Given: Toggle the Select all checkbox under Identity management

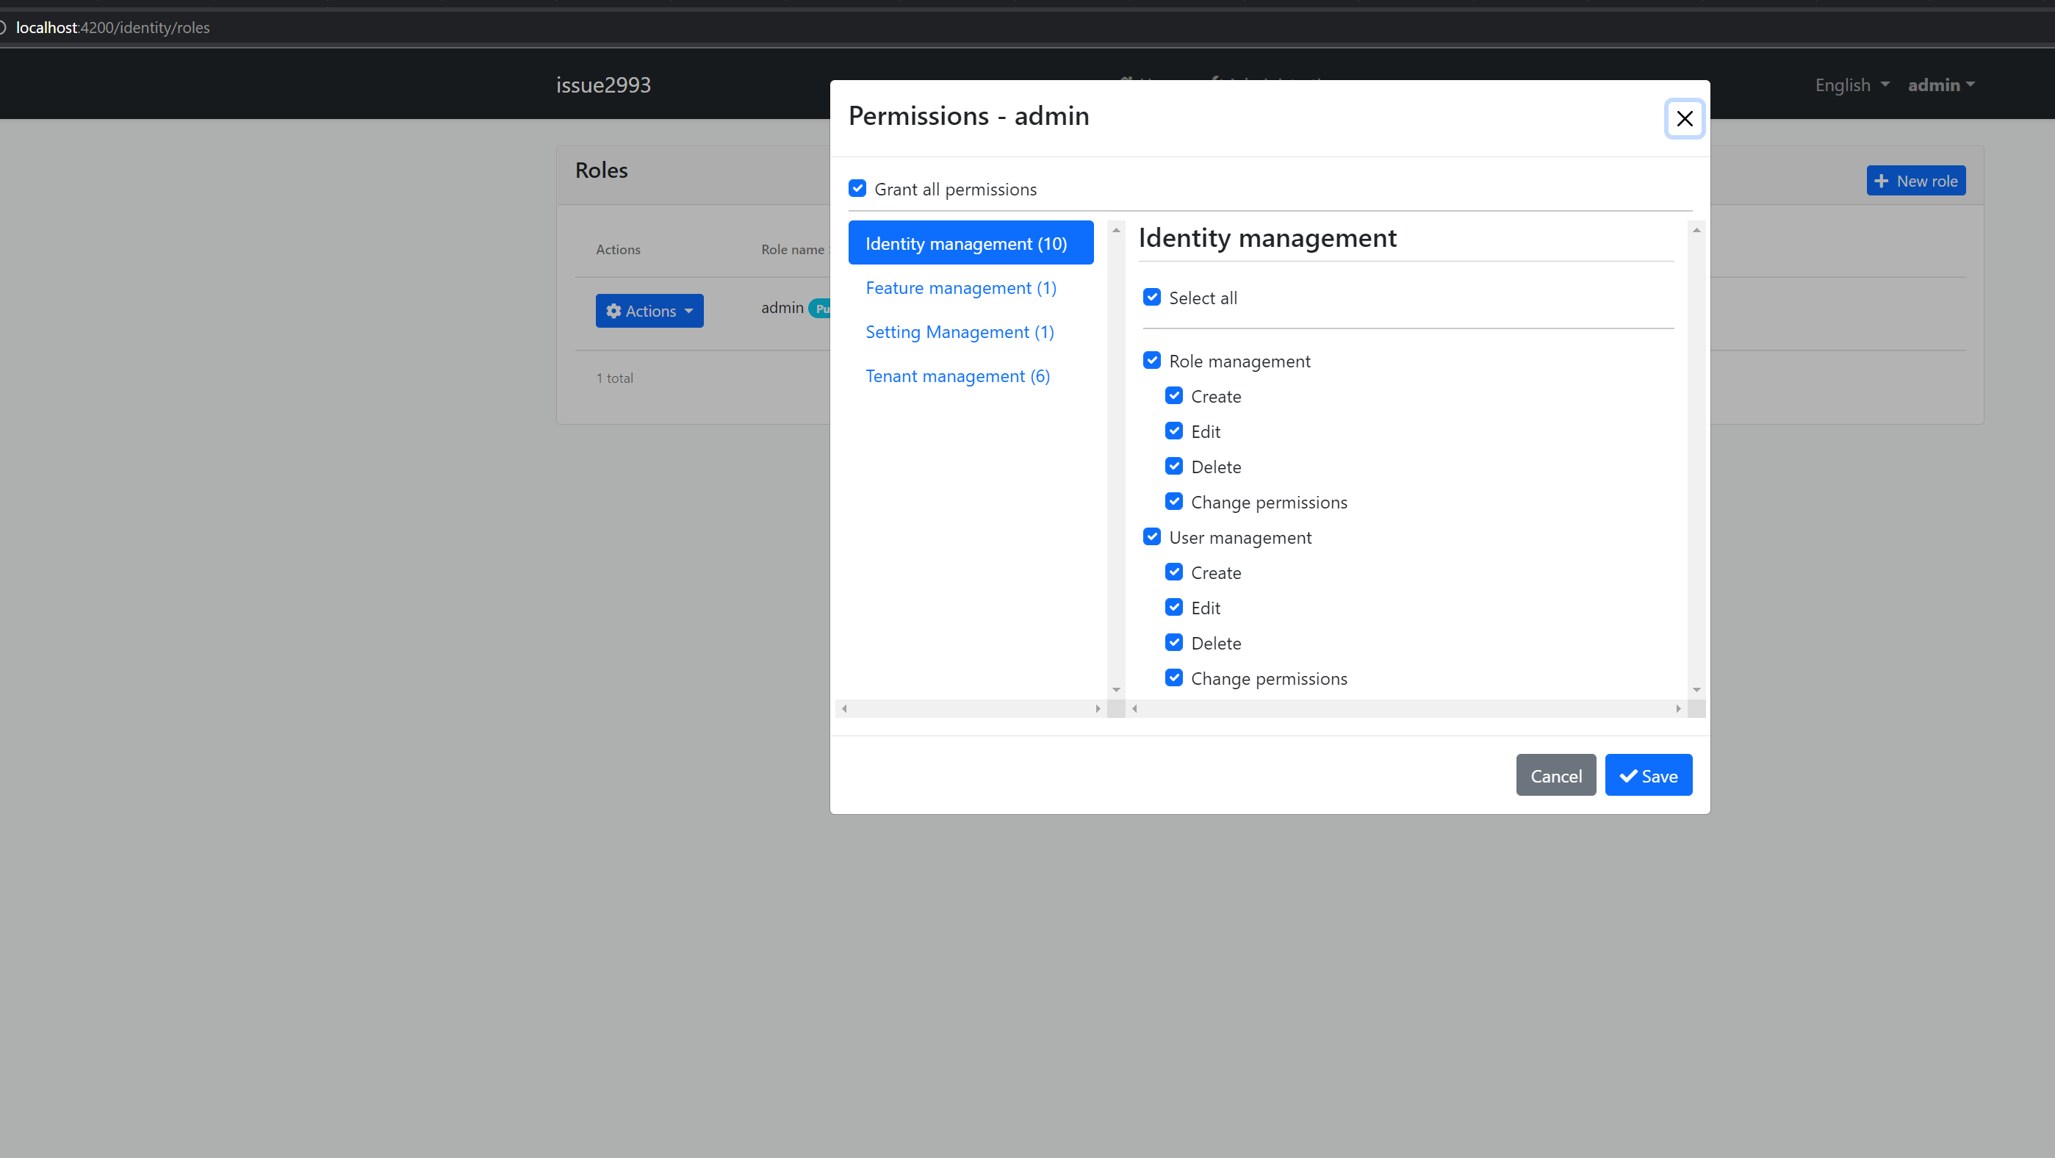Looking at the screenshot, I should [1152, 297].
